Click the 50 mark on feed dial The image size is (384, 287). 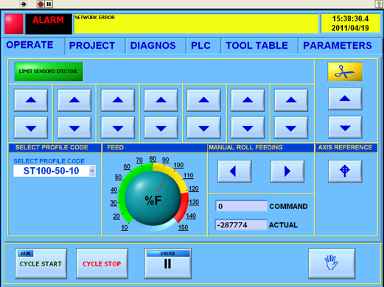[x=118, y=177]
